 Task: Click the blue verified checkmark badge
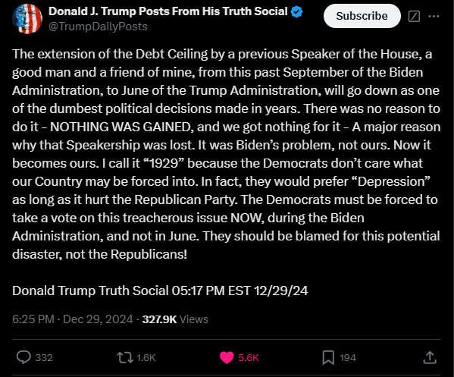point(296,12)
